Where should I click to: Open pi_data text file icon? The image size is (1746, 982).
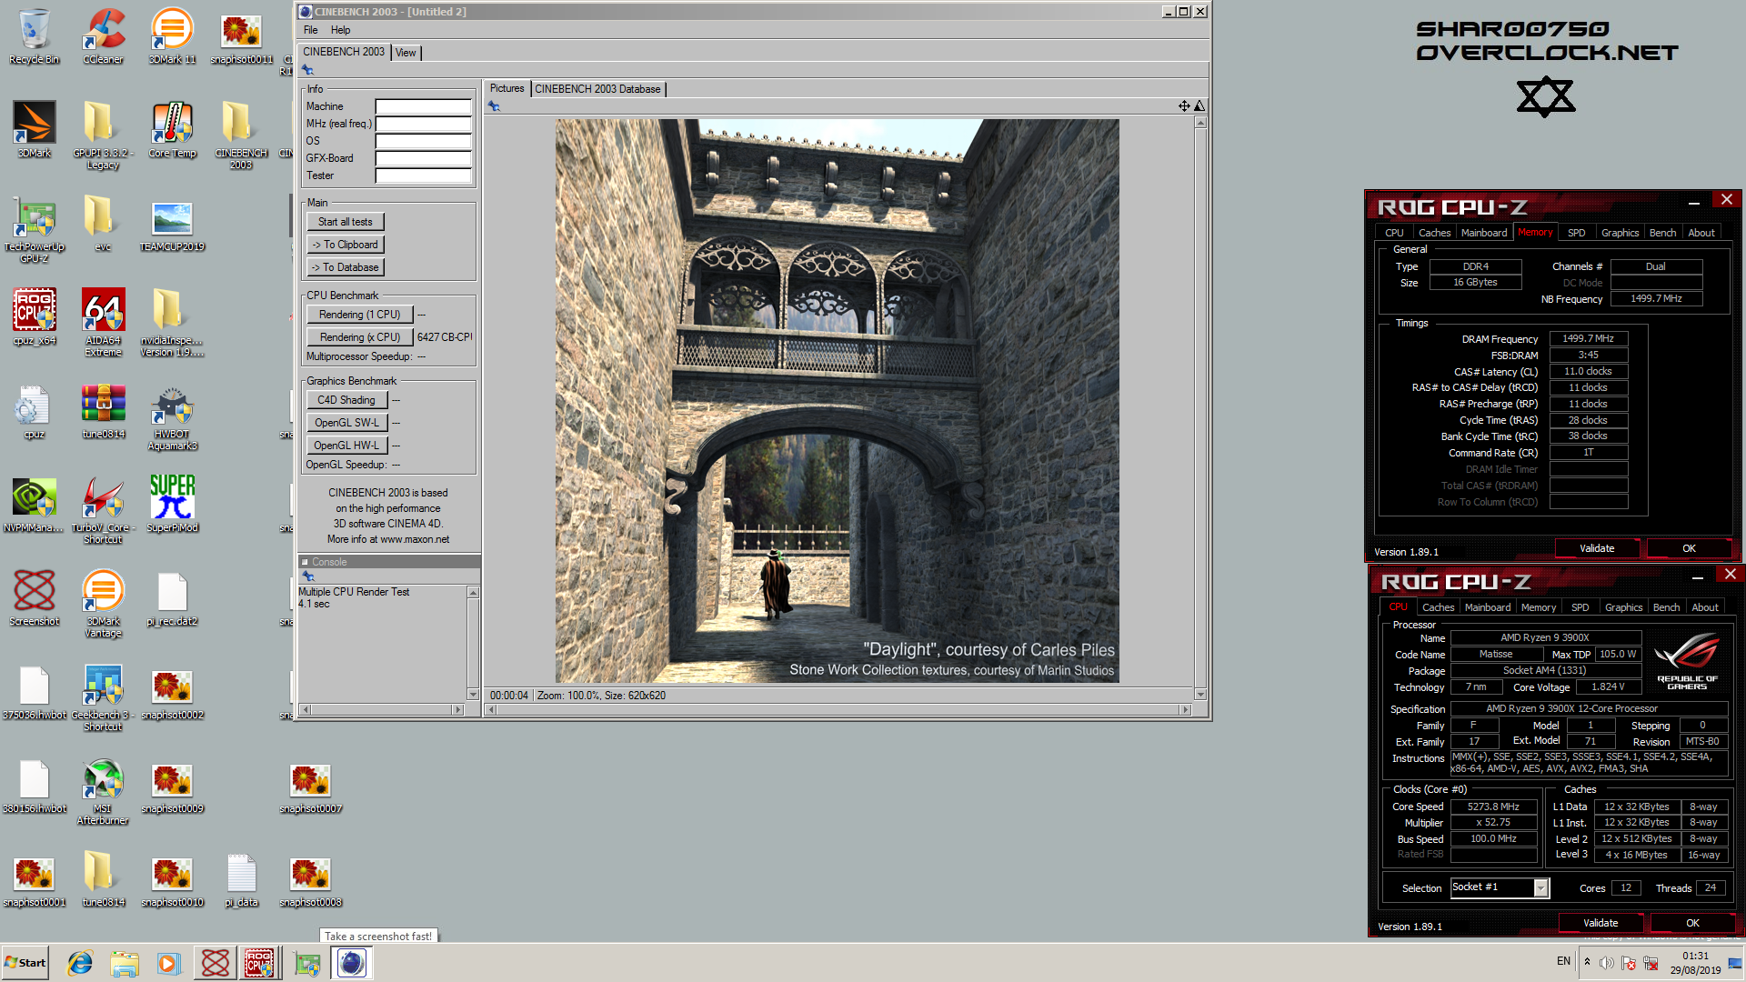pos(241,879)
